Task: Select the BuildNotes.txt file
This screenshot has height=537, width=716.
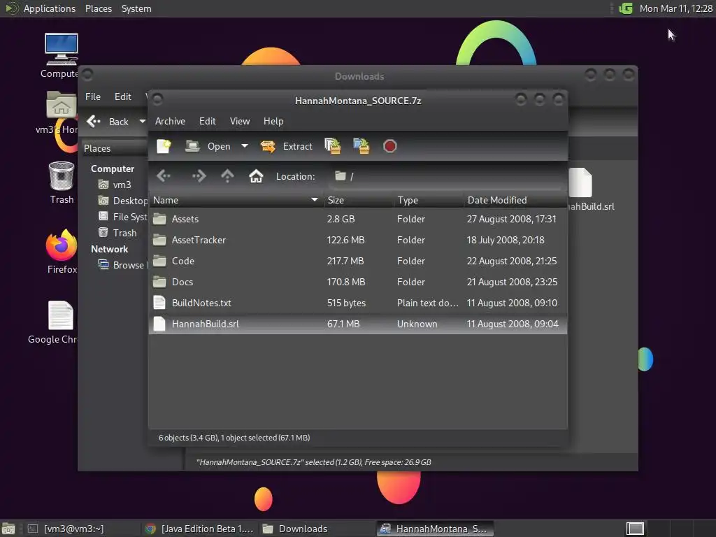Action: click(x=358, y=303)
